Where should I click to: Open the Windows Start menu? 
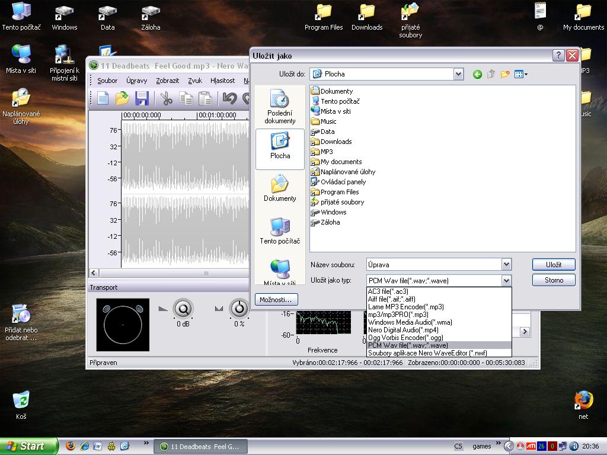[28, 446]
